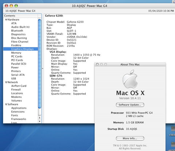This screenshot has width=175, height=151.
Task: Click the blue sidebar scrollbar thumb
Action: (x=39, y=64)
